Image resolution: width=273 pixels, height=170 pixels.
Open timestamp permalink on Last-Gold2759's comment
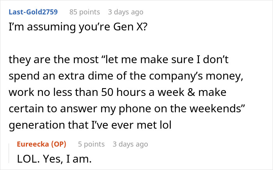pos(126,12)
